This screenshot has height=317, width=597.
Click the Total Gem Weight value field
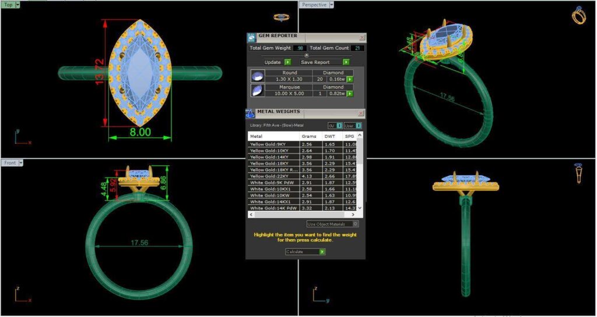[300, 48]
